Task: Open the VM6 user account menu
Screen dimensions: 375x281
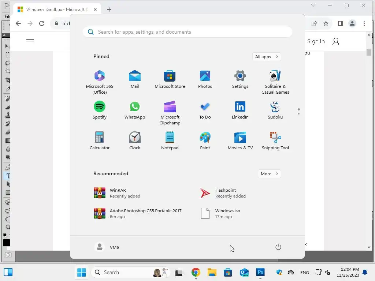Action: click(x=107, y=247)
